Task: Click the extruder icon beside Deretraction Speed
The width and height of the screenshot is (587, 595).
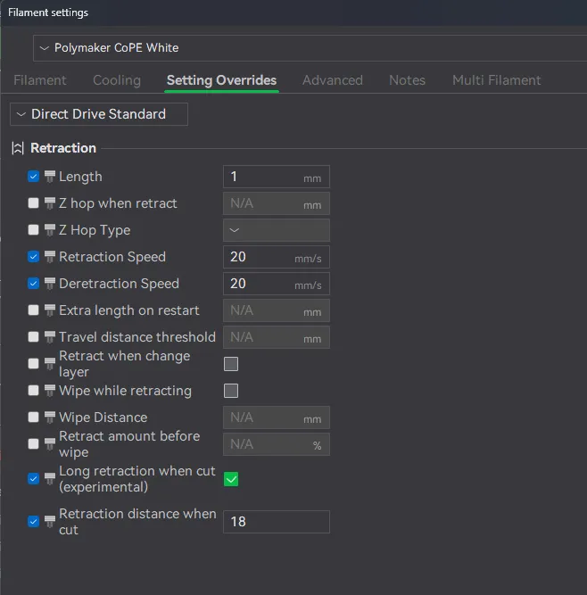Action: (50, 284)
